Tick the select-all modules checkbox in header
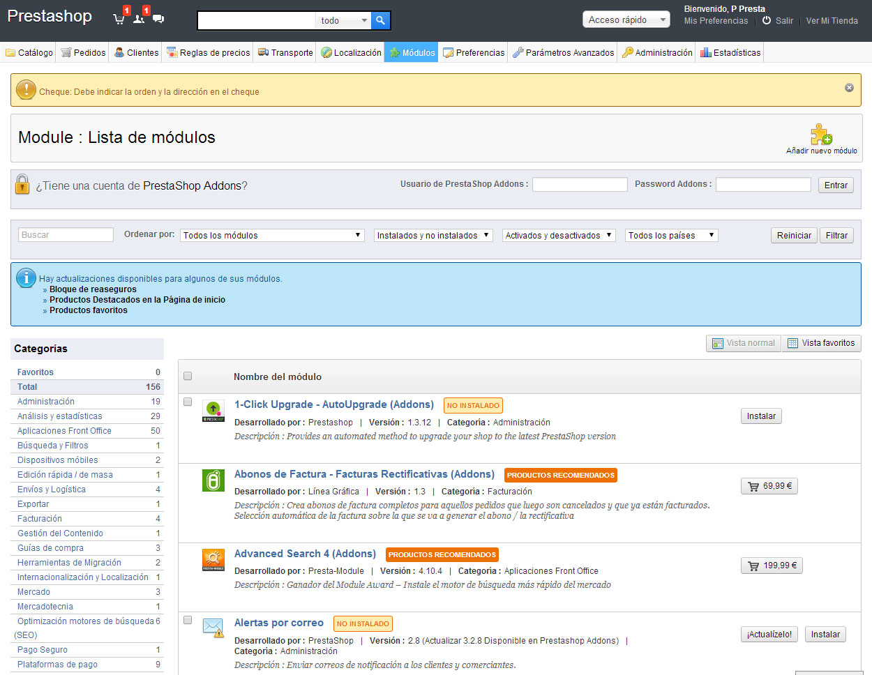 [x=188, y=376]
